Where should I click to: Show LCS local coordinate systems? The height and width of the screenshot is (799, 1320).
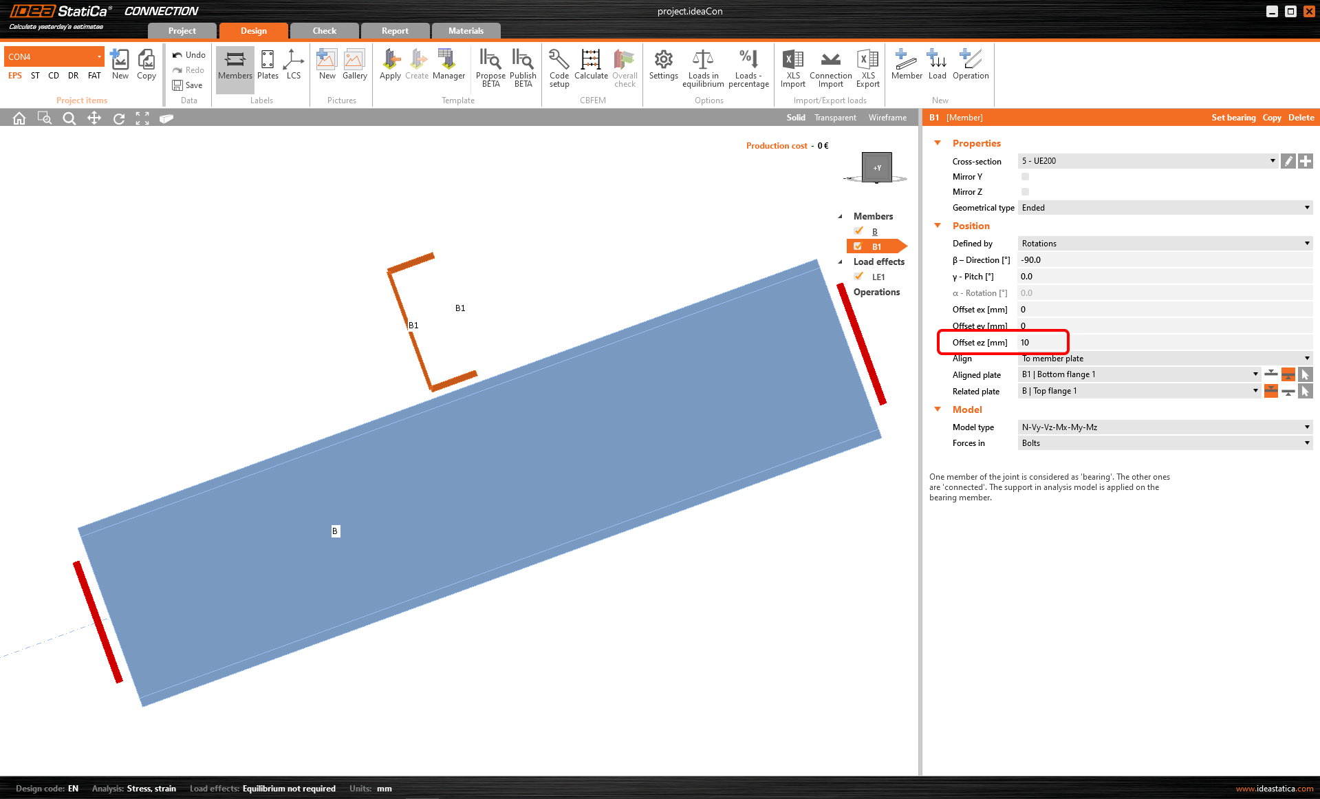click(x=294, y=65)
